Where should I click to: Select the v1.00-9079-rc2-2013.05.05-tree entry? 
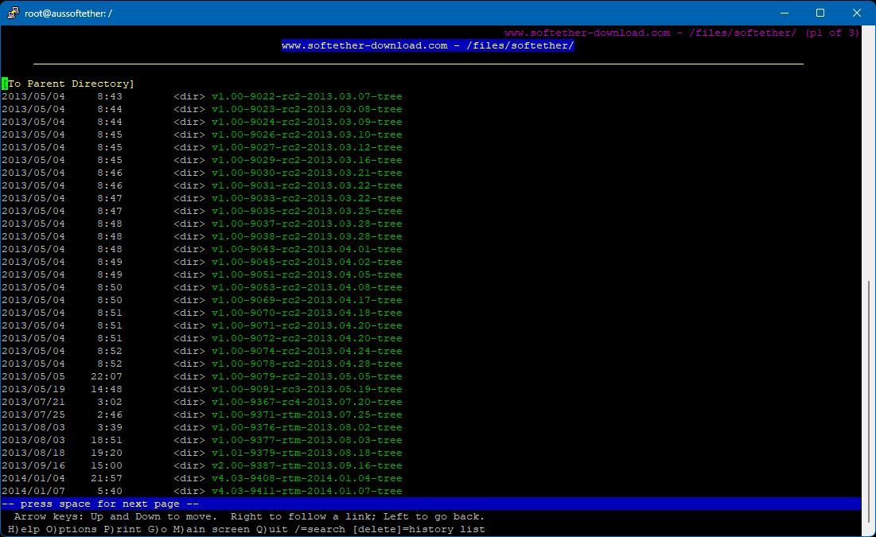[x=306, y=376]
